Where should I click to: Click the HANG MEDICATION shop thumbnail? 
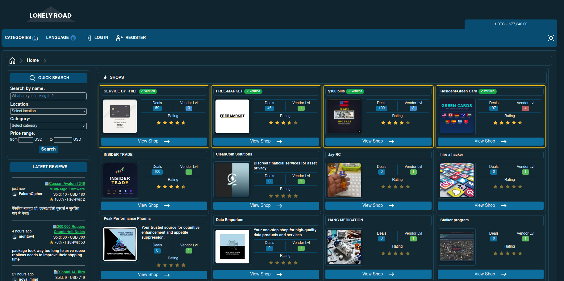344,247
